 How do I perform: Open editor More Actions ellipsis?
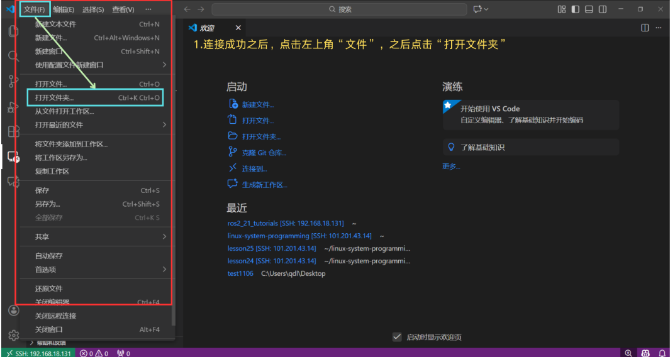658,28
